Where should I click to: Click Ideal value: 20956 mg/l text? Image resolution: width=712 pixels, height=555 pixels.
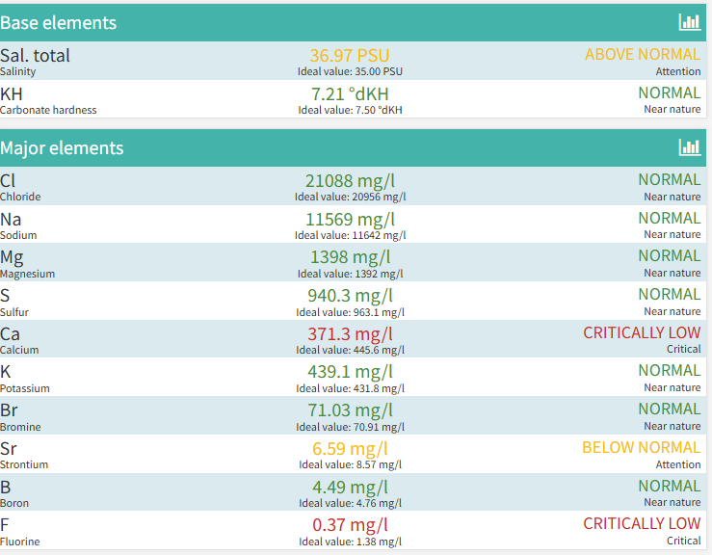[350, 197]
